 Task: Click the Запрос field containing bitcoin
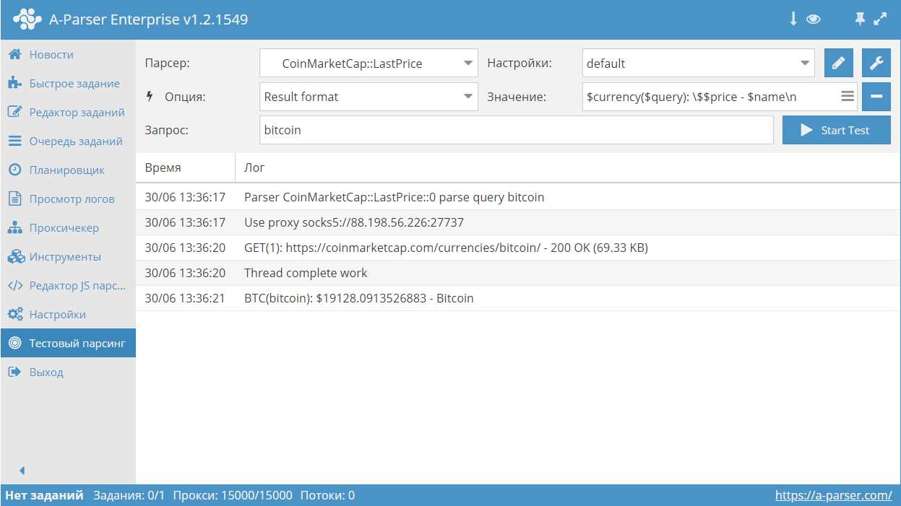click(517, 130)
